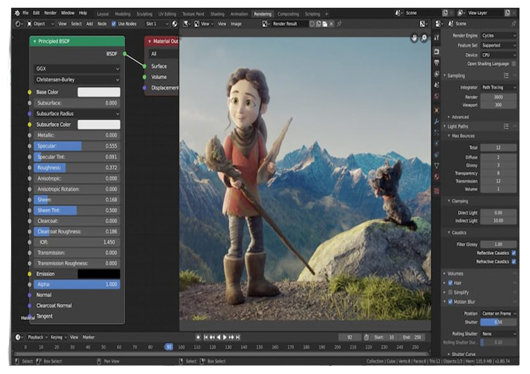530x374 pixels.
Task: Open the Scene properties tab icon
Action: (x=437, y=85)
